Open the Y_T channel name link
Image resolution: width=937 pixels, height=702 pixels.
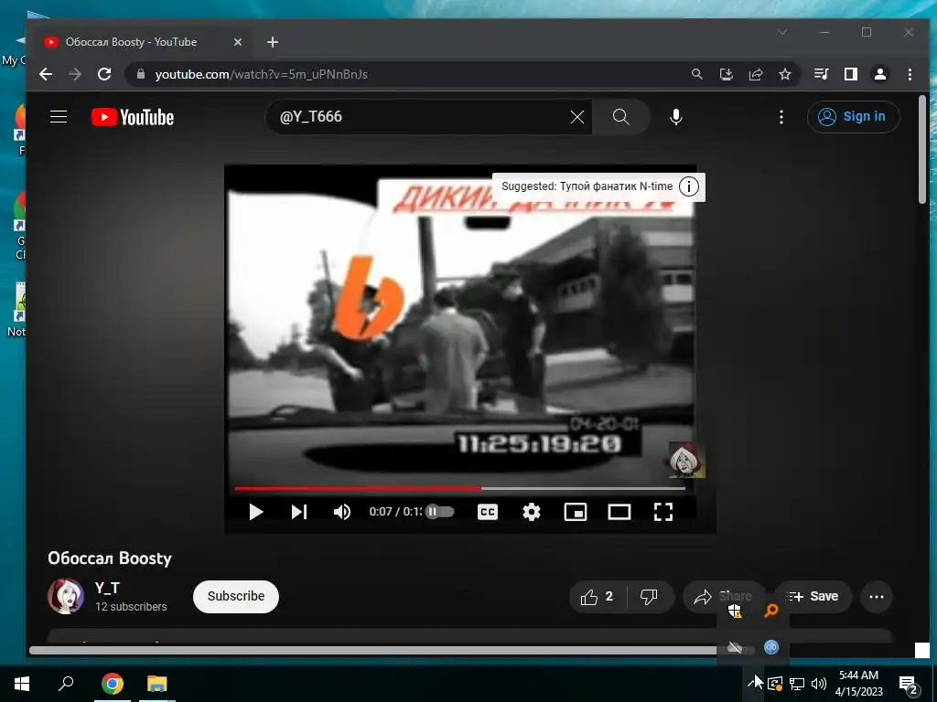click(x=107, y=588)
